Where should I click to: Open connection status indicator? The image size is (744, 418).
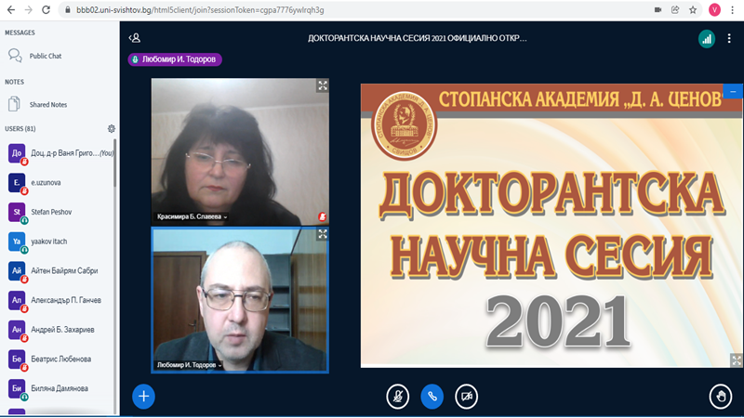pos(707,39)
